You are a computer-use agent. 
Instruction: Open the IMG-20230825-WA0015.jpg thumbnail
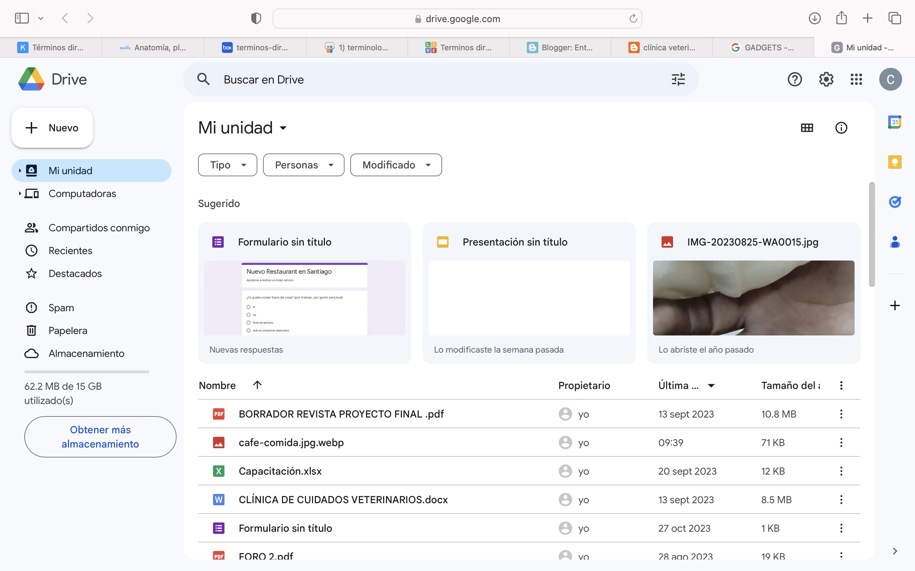[753, 298]
